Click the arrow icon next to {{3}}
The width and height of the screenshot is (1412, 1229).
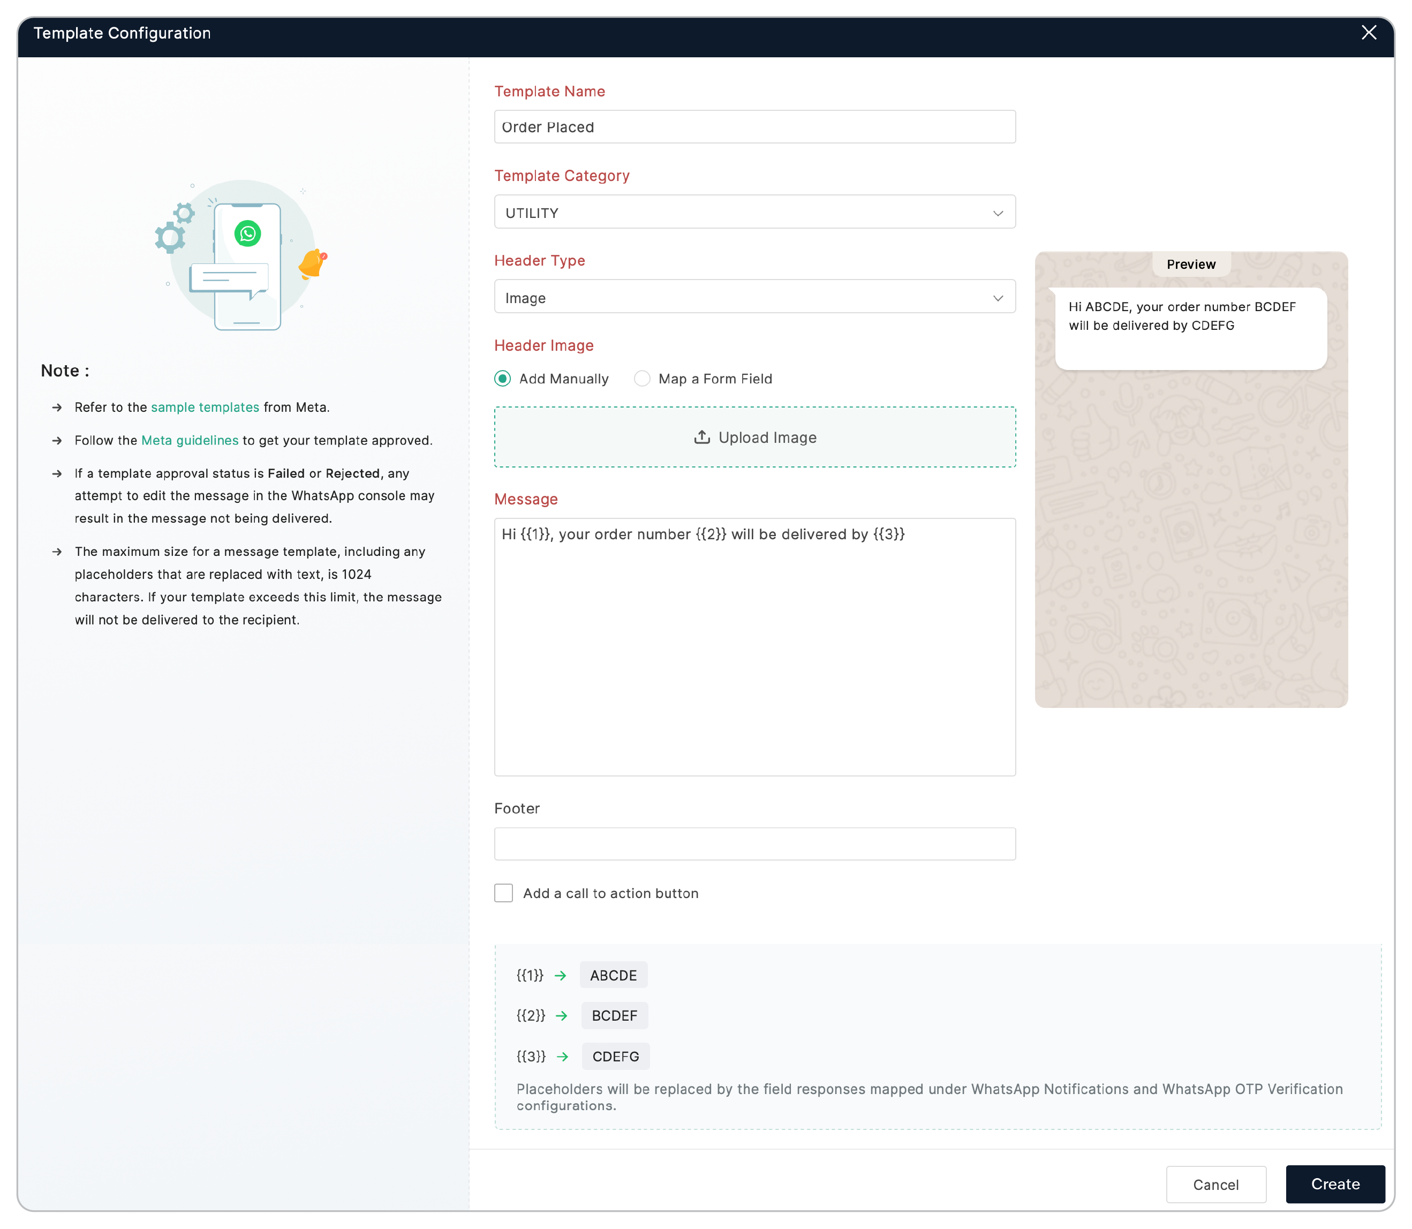pyautogui.click(x=562, y=1056)
